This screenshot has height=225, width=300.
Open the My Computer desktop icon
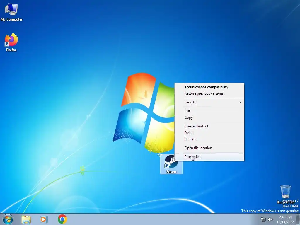point(11,12)
